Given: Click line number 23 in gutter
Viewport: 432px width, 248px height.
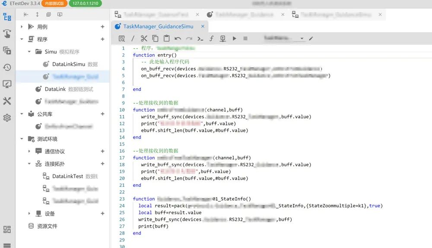Looking at the screenshot, I should [122, 199].
